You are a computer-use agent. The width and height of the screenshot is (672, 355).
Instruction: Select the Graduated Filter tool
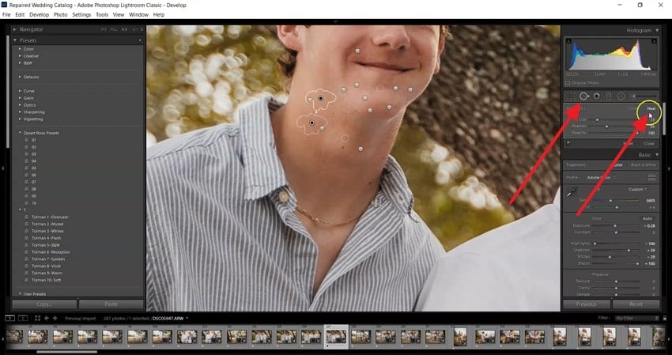609,96
